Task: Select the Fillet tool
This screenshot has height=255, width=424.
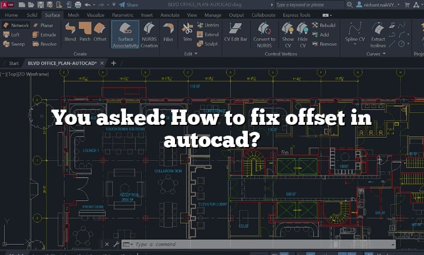Action: coord(169,31)
